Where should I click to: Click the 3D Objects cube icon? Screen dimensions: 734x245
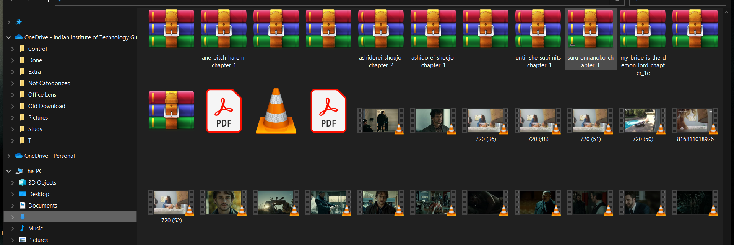[x=23, y=182]
